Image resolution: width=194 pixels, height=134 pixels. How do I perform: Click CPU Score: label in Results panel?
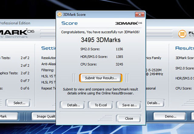point(184,88)
